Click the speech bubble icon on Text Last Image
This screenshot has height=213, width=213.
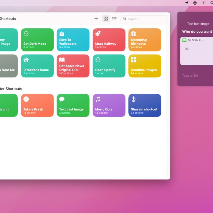point(62,99)
